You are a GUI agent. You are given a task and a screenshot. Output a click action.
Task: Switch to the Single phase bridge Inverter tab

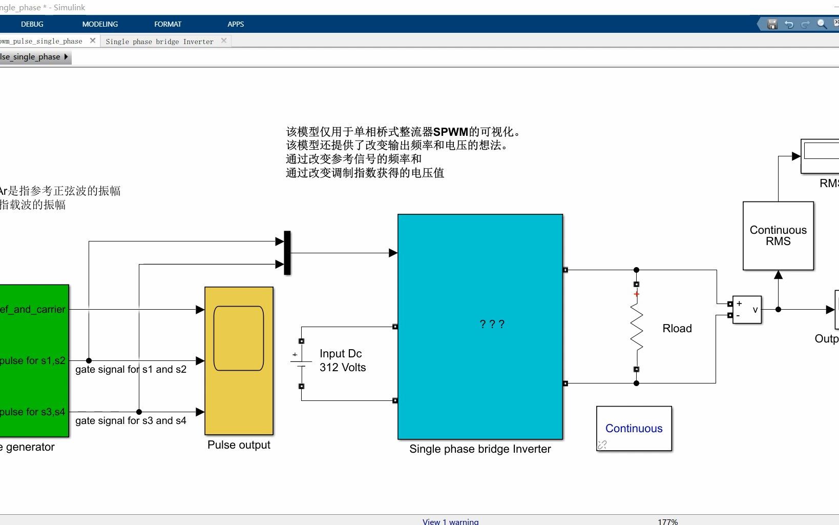159,41
